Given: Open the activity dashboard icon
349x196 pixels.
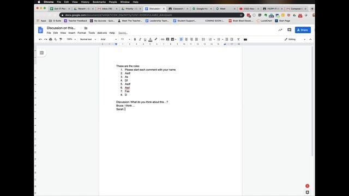Looking at the screenshot, I should pos(280,30).
